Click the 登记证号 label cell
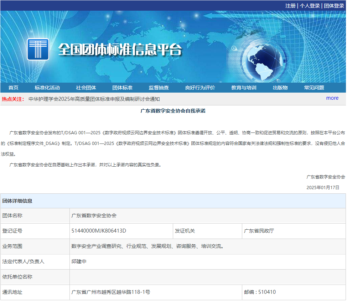Viewport: 347px width, 302px height. [x=35, y=231]
